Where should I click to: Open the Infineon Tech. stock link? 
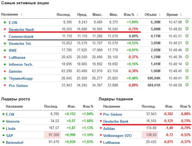[x=21, y=64]
